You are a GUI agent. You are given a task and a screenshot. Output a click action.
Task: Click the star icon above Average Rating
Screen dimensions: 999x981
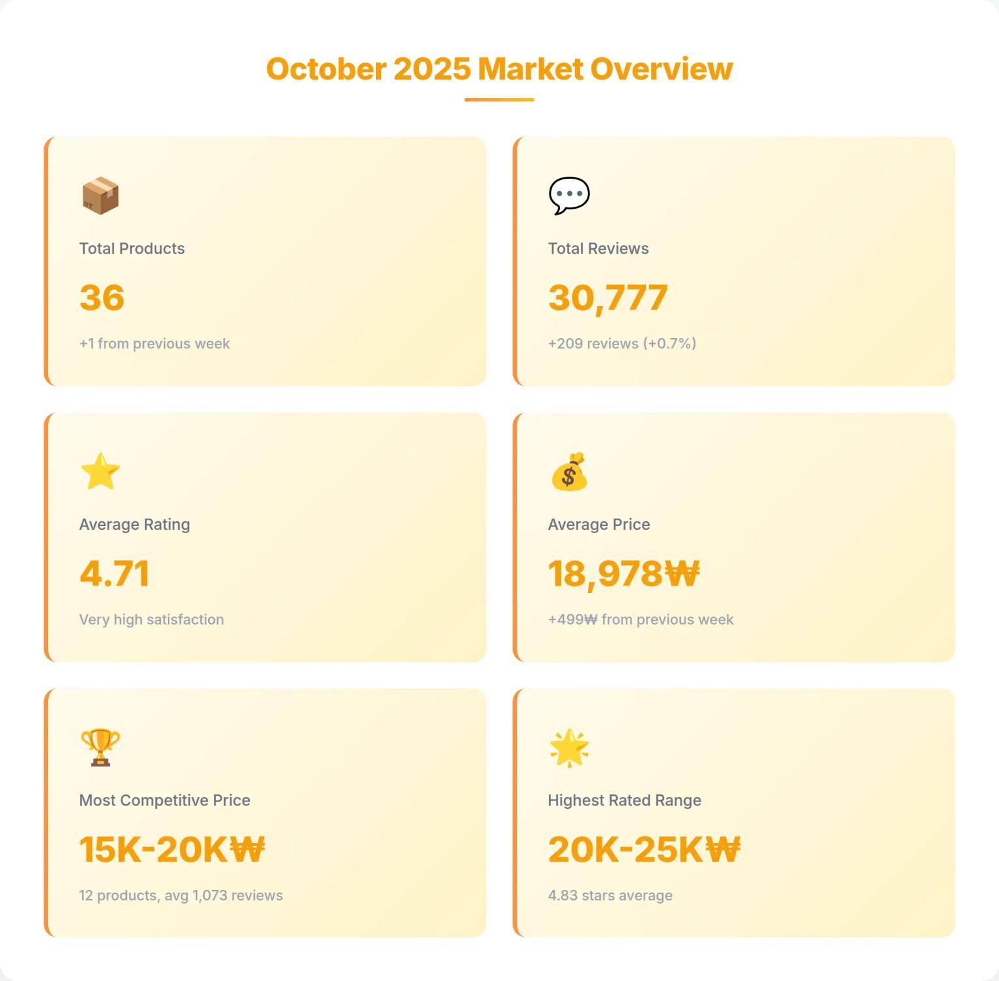click(100, 471)
